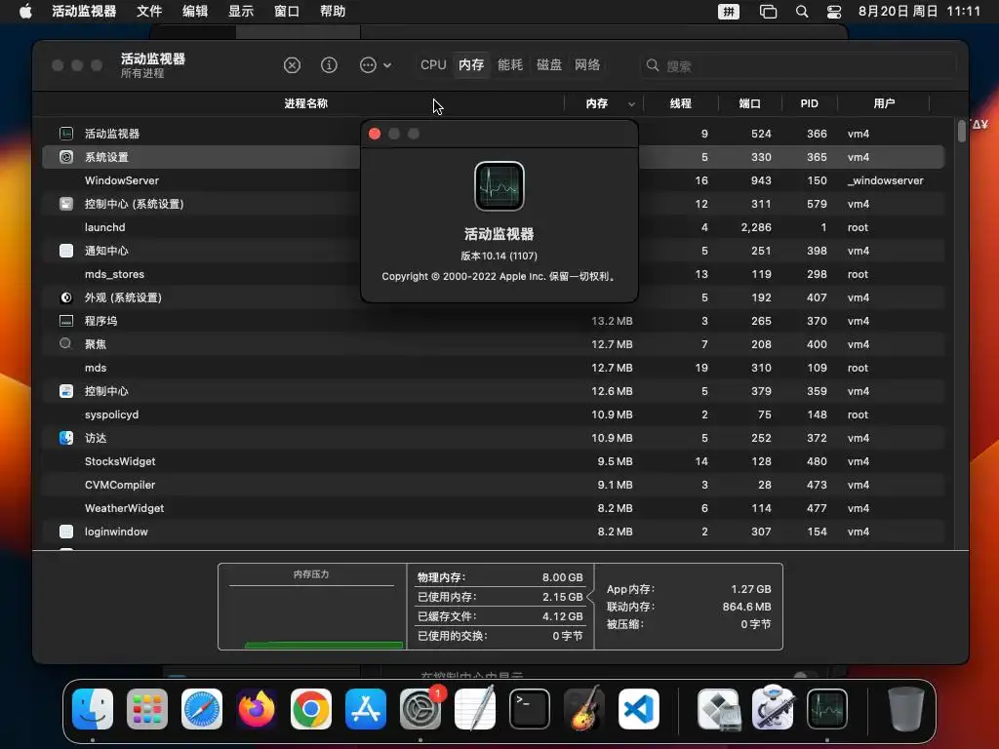Select the WeatherWidget process row

click(x=493, y=508)
